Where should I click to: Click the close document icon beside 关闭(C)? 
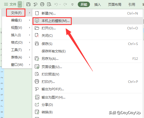point(37,35)
